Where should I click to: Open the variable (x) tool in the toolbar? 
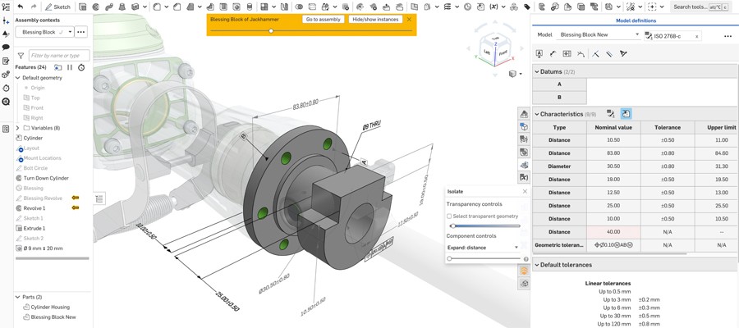tap(493, 7)
